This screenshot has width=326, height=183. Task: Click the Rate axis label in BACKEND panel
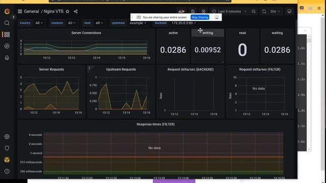[161, 96]
